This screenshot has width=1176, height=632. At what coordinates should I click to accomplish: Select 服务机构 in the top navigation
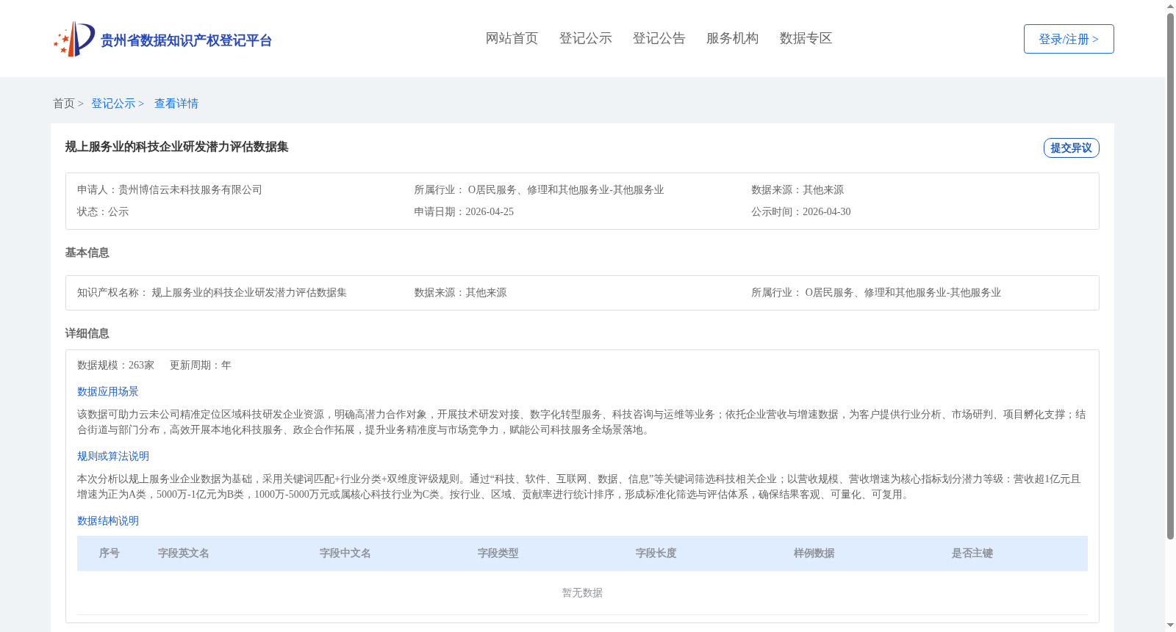(732, 38)
